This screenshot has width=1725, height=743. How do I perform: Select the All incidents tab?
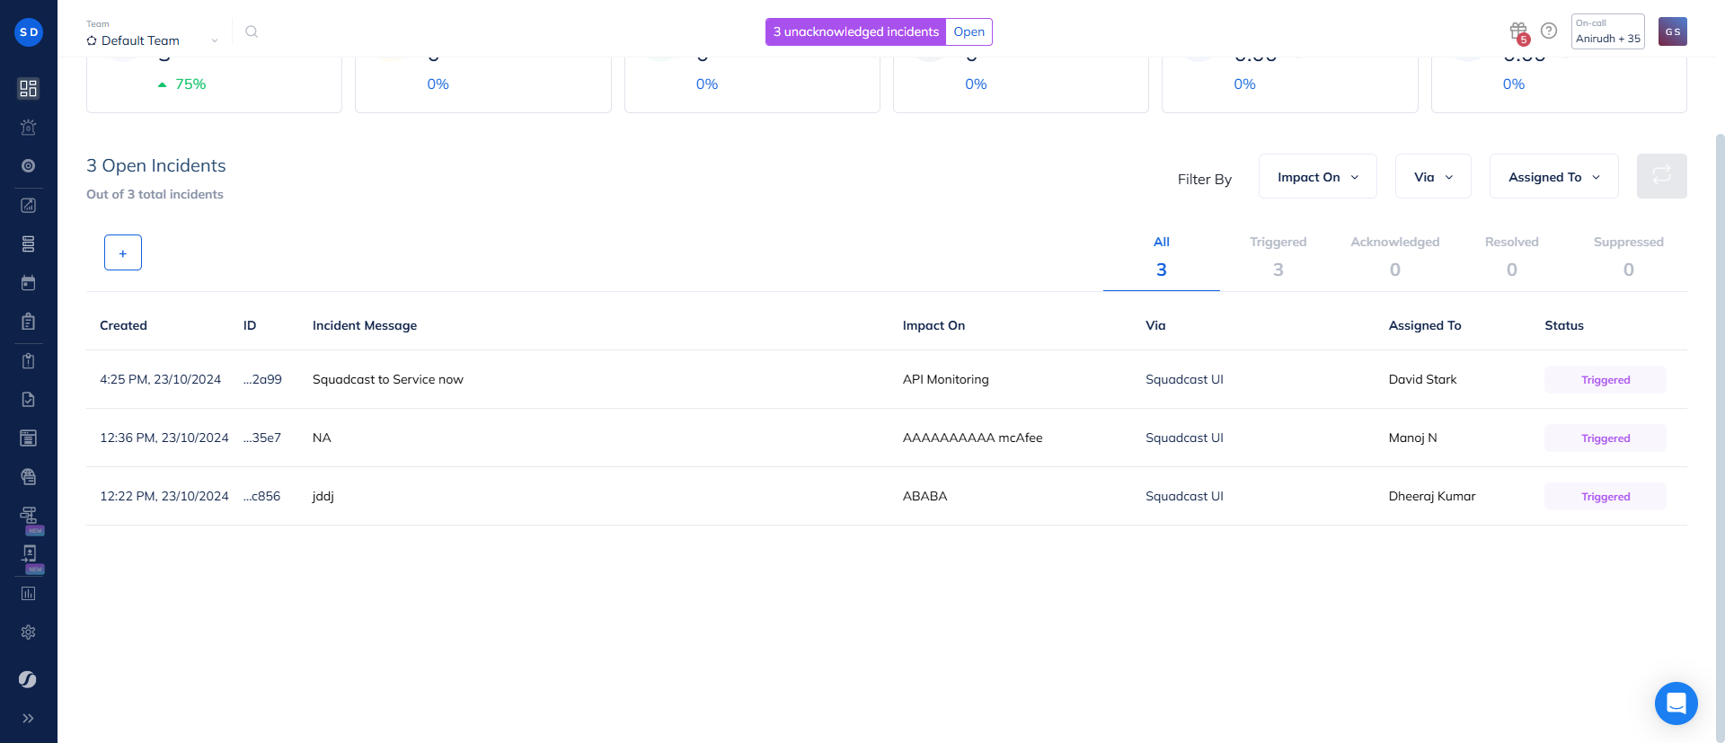point(1162,257)
